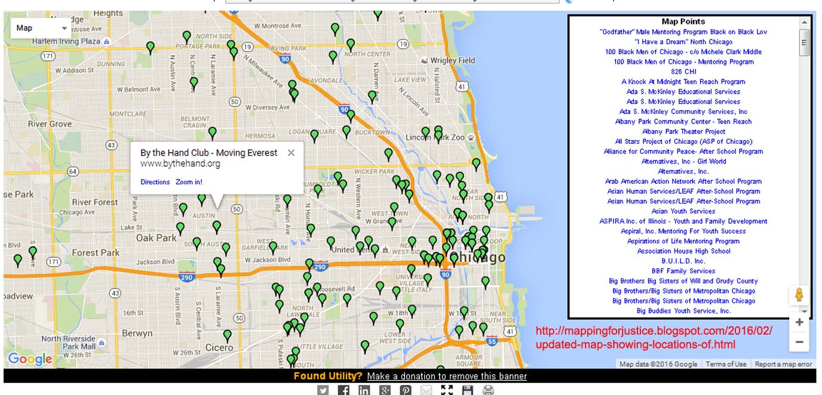
Task: Email the map using the envelope icon
Action: [427, 390]
